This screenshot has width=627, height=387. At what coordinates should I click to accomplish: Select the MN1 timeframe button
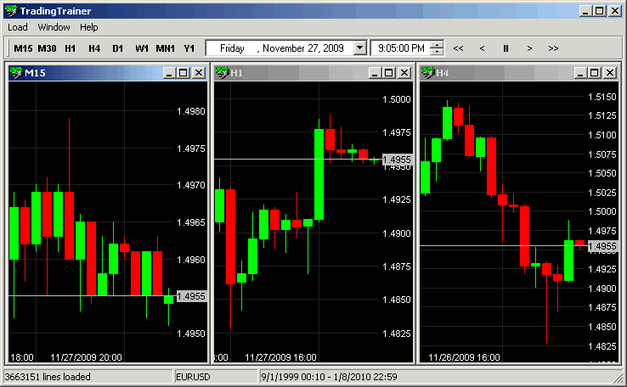(x=165, y=48)
